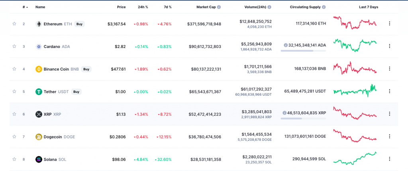Viewport: 408px width, 171px height.
Task: Click the Binance Coin logo icon
Action: (39, 69)
